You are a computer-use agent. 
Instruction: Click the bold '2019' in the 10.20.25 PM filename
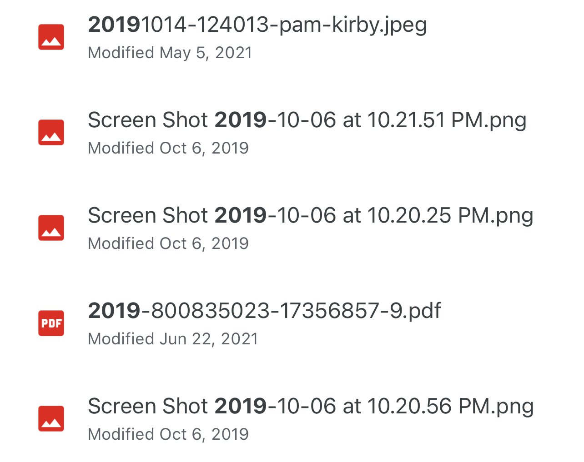point(240,216)
